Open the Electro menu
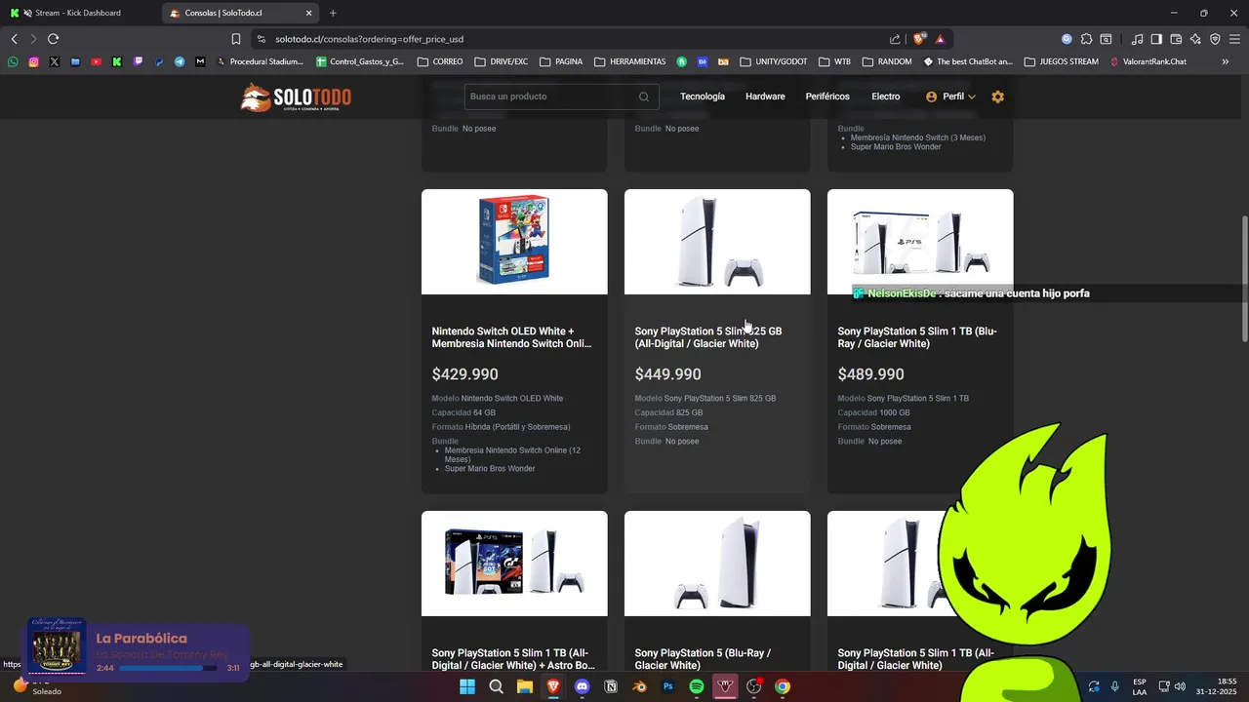Viewport: 1249px width, 702px height. click(x=886, y=97)
